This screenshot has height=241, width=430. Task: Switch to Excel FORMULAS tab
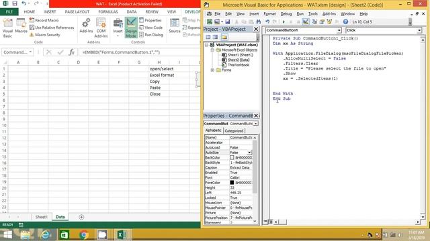click(108, 12)
